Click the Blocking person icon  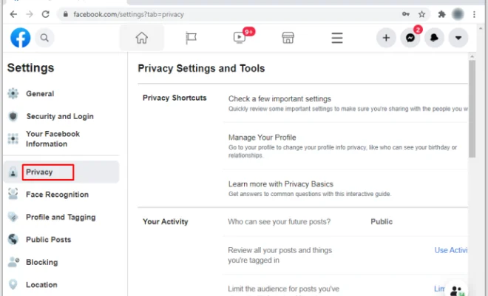(x=13, y=262)
